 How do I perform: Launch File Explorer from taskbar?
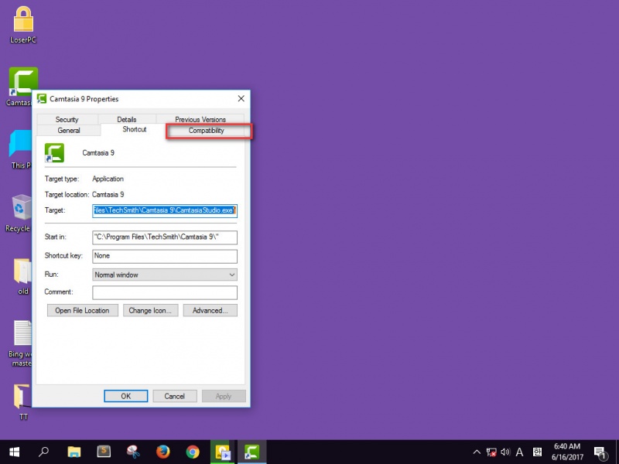74,452
